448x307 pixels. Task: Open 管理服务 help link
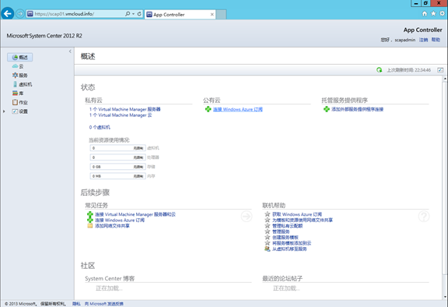point(281,231)
